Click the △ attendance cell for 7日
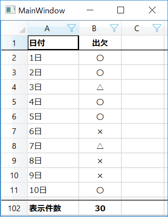This screenshot has width=168, height=217. click(100, 146)
